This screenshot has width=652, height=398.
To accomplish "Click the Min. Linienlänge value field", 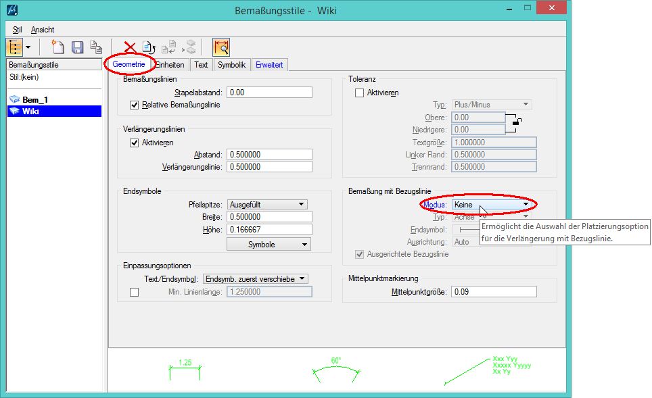I will pyautogui.click(x=269, y=292).
